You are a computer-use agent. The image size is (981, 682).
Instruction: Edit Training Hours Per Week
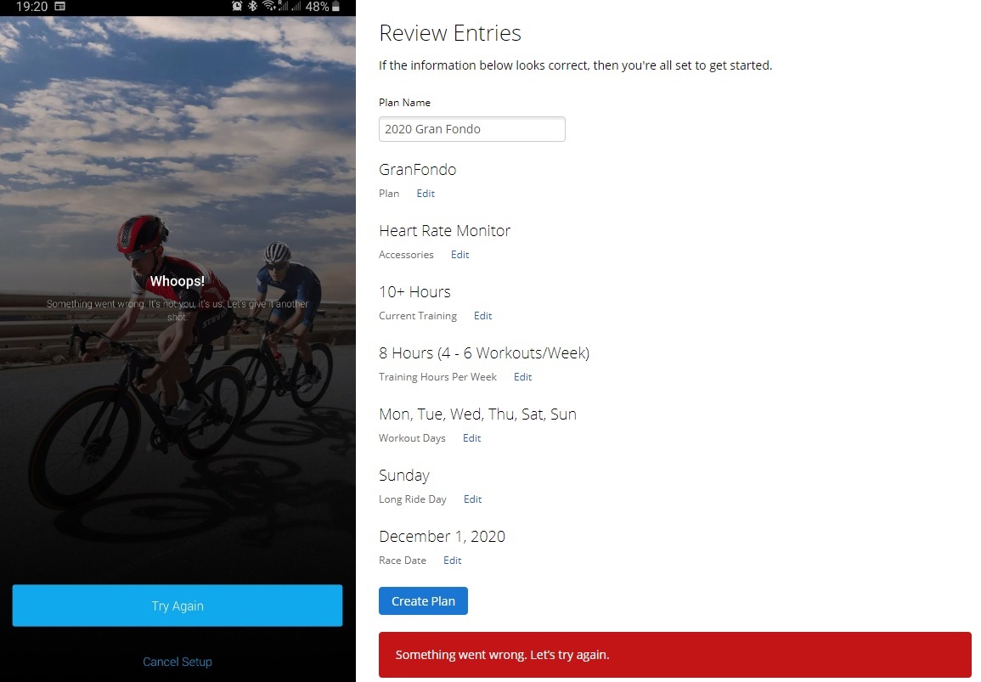tap(523, 376)
